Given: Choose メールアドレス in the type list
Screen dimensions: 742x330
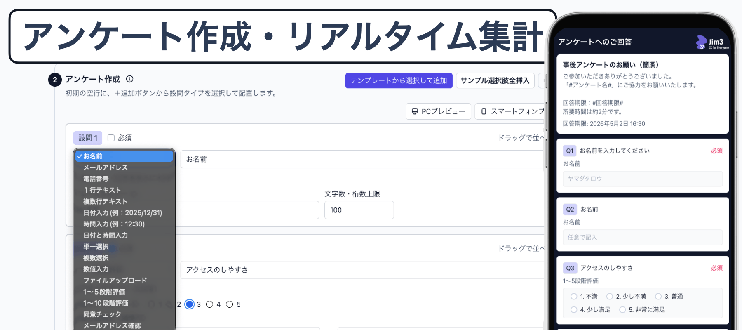Looking at the screenshot, I should click(124, 167).
